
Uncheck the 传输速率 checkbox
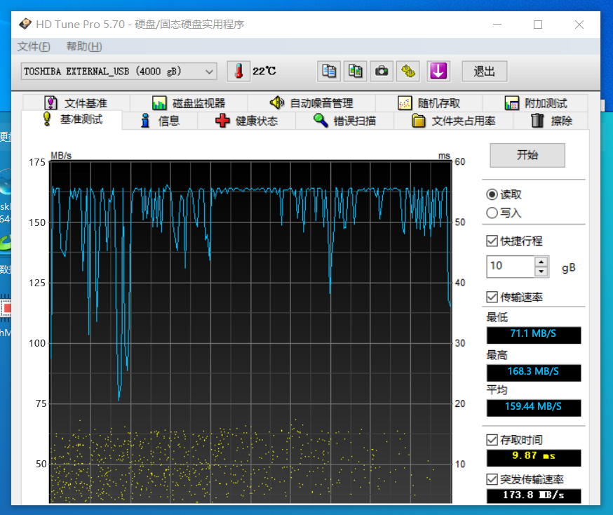click(492, 297)
